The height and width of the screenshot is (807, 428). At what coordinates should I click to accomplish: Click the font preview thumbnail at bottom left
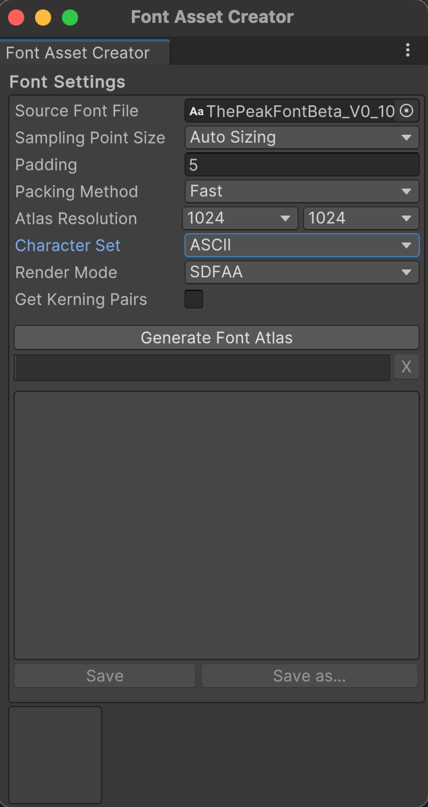pyautogui.click(x=54, y=754)
